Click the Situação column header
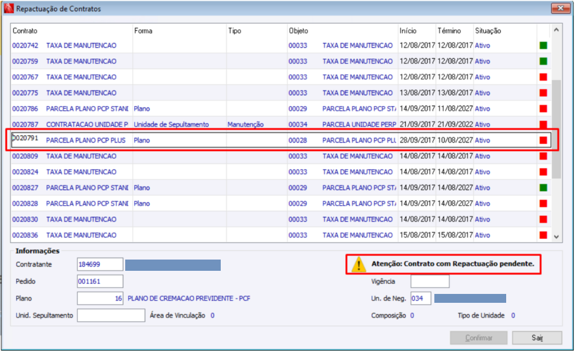 click(488, 31)
